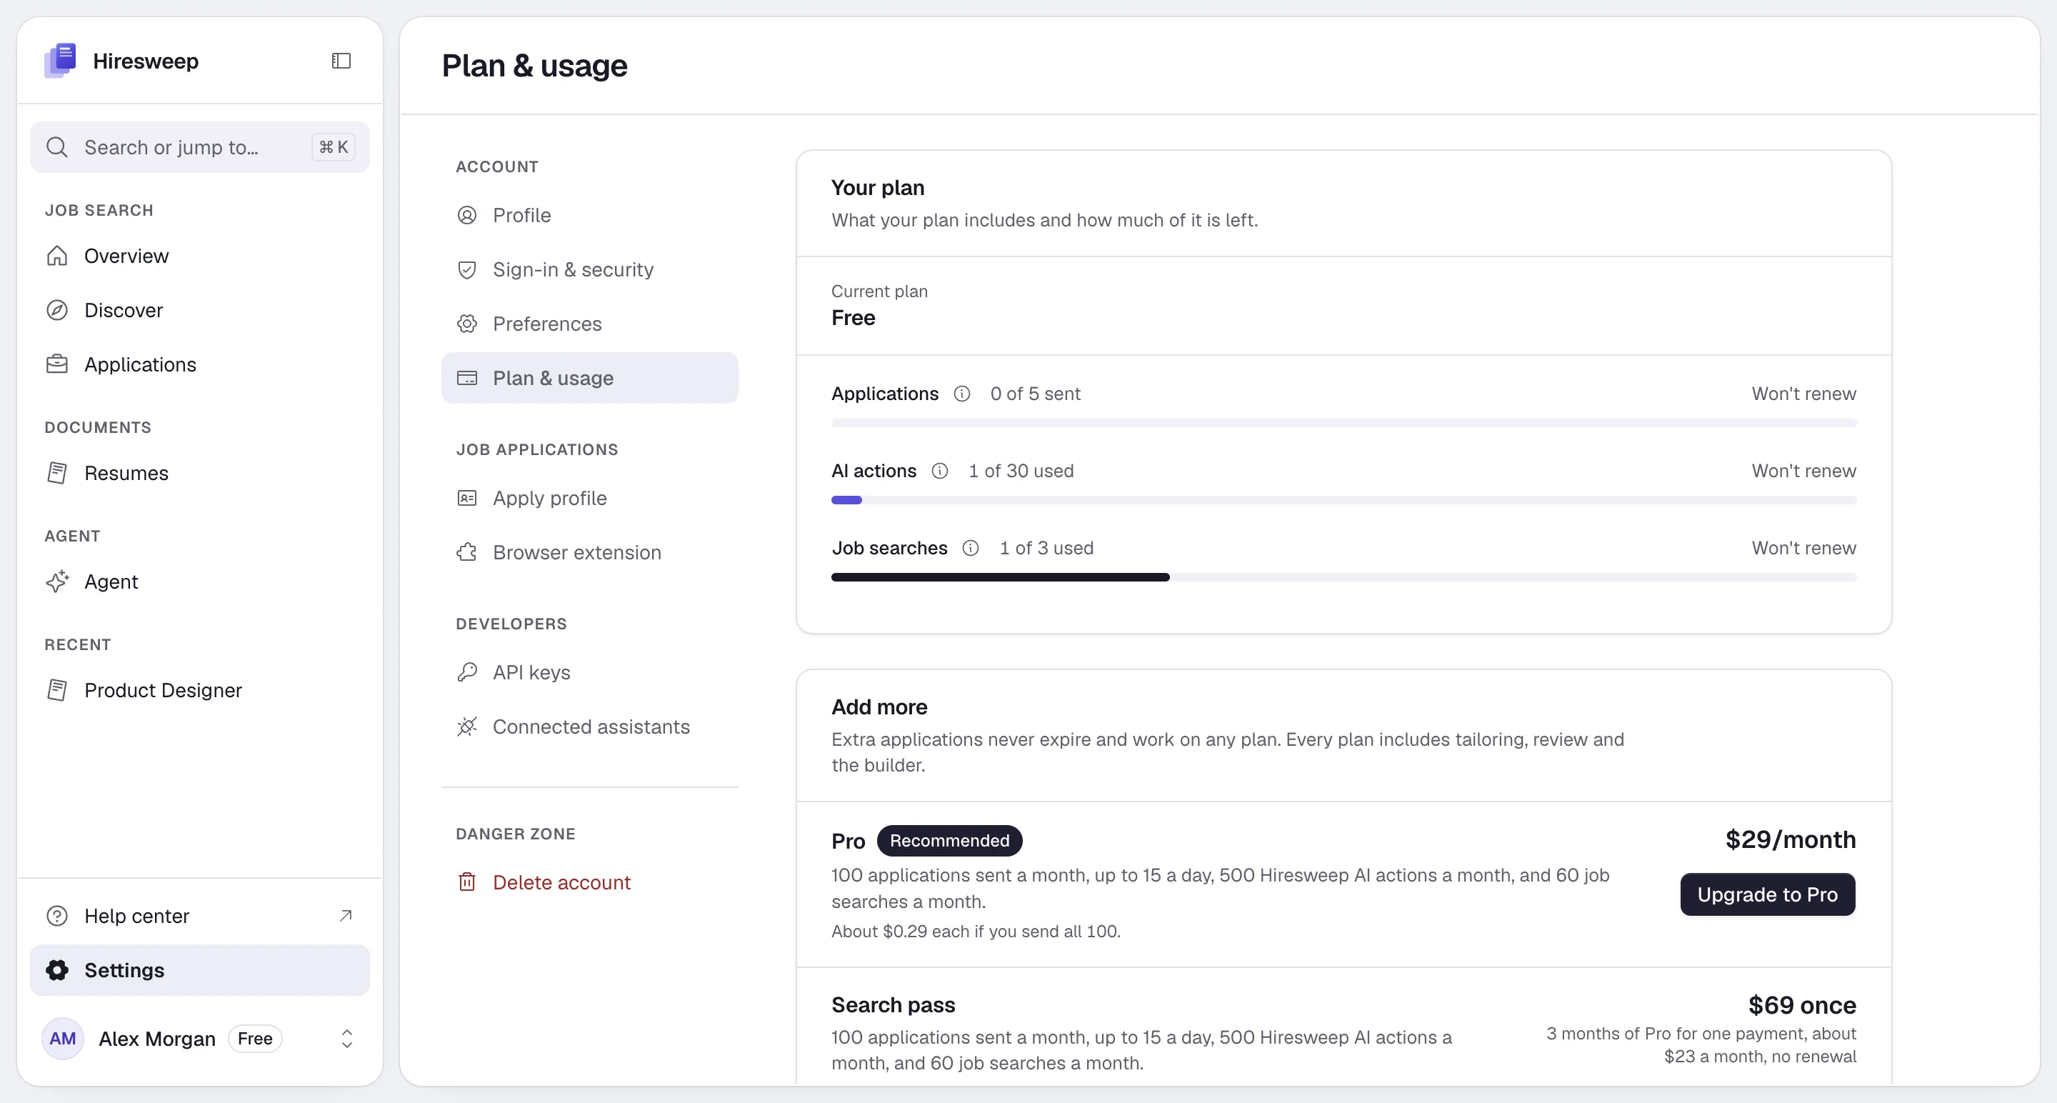Click the '$69 once' price text
The width and height of the screenshot is (2057, 1103).
pos(1801,1004)
